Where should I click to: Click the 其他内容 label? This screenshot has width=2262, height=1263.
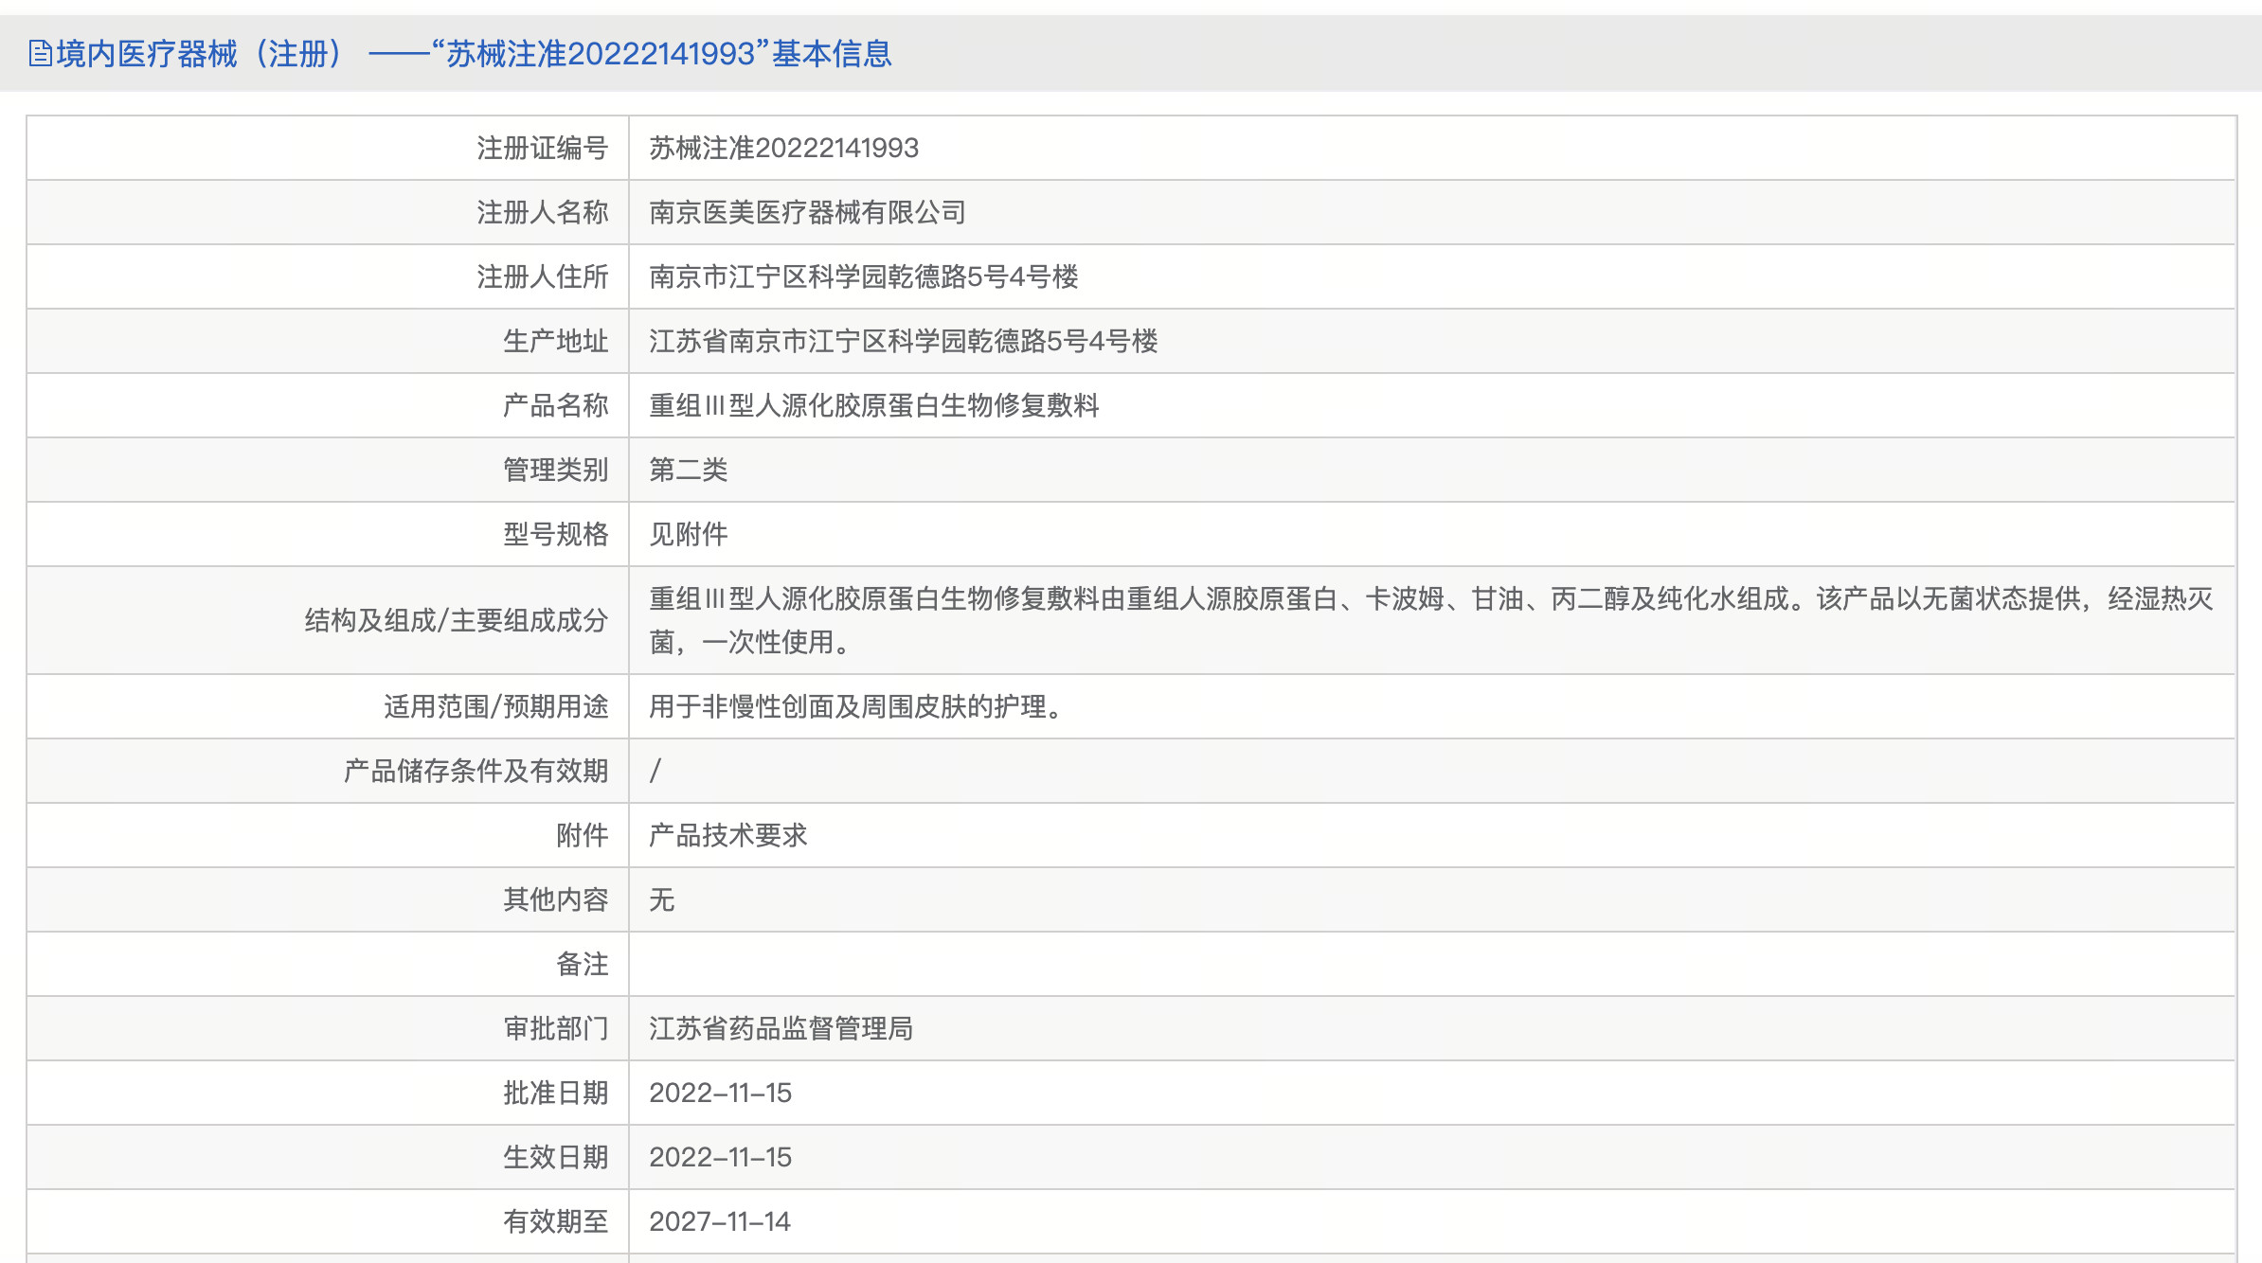coord(555,900)
